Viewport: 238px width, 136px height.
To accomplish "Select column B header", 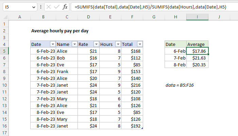I will click(43, 17).
